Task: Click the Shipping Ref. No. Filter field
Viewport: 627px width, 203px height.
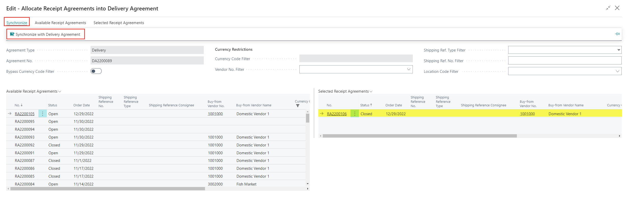Action: pos(564,61)
